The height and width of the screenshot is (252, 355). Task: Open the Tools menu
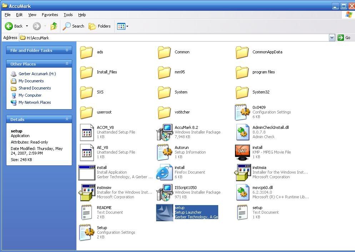68,15
